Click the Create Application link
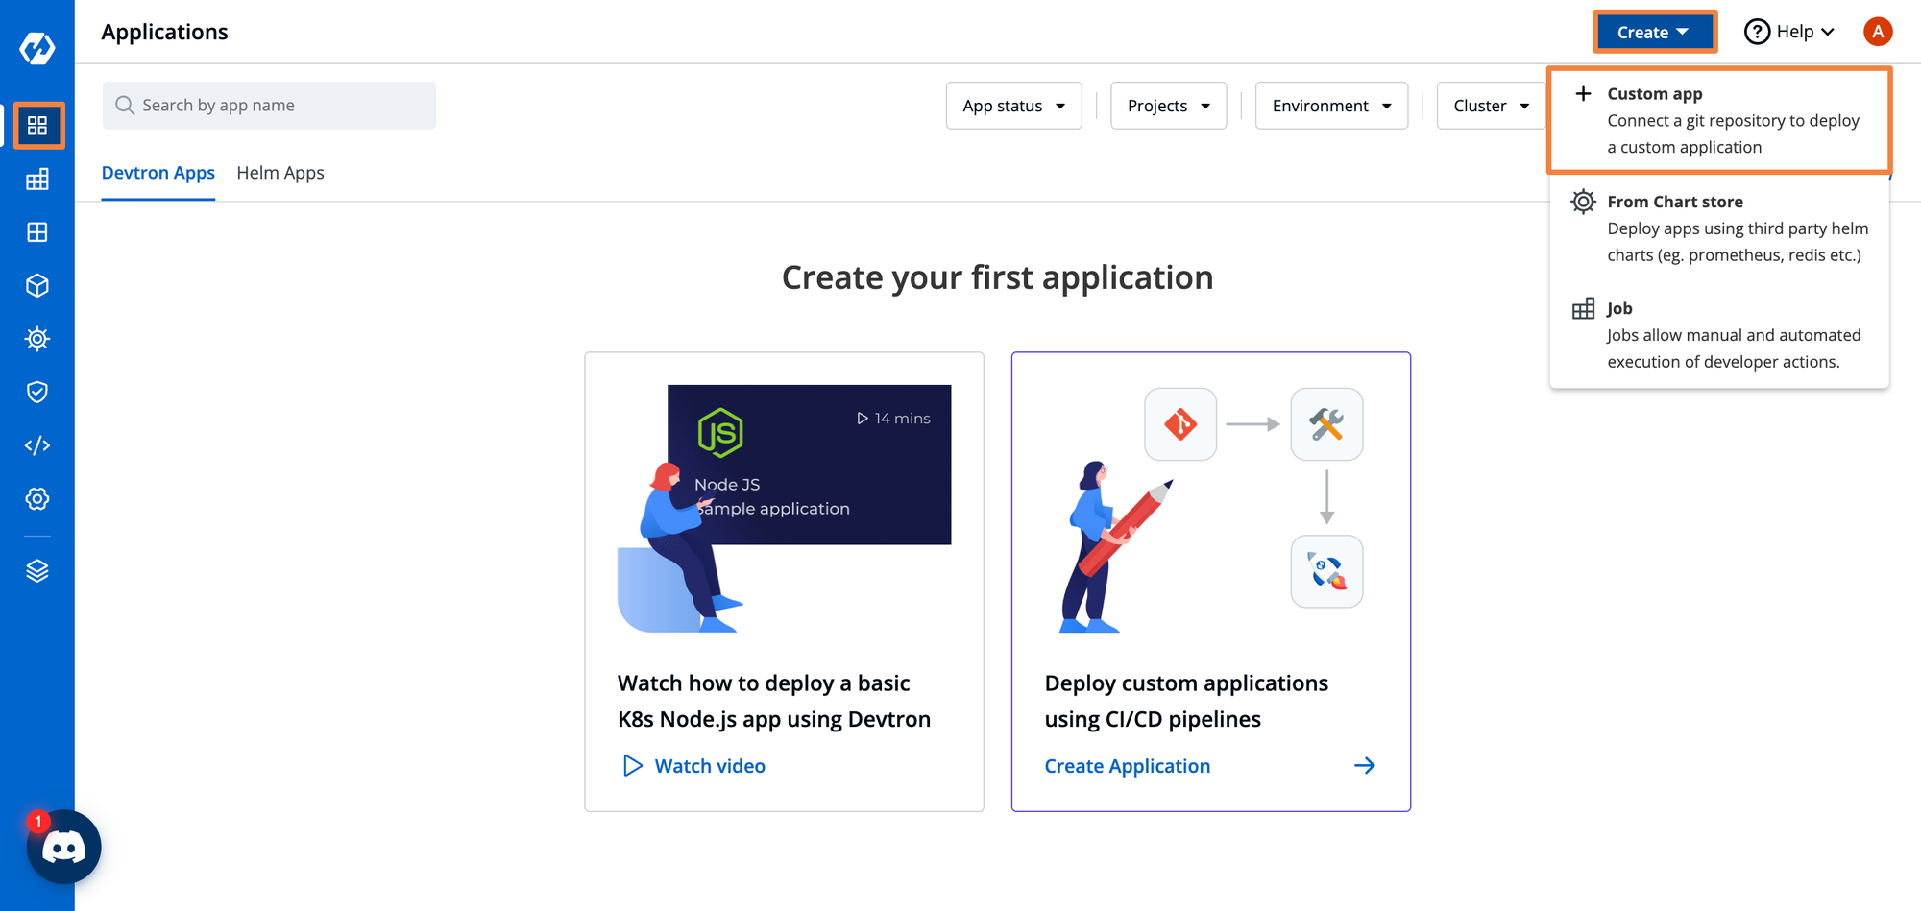Image resolution: width=1921 pixels, height=911 pixels. click(1128, 766)
